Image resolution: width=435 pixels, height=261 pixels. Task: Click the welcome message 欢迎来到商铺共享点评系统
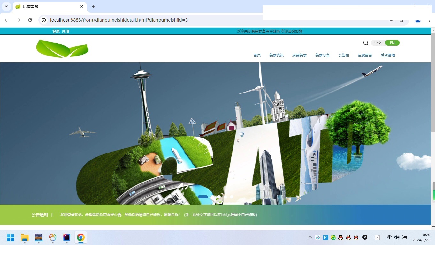tap(270, 31)
